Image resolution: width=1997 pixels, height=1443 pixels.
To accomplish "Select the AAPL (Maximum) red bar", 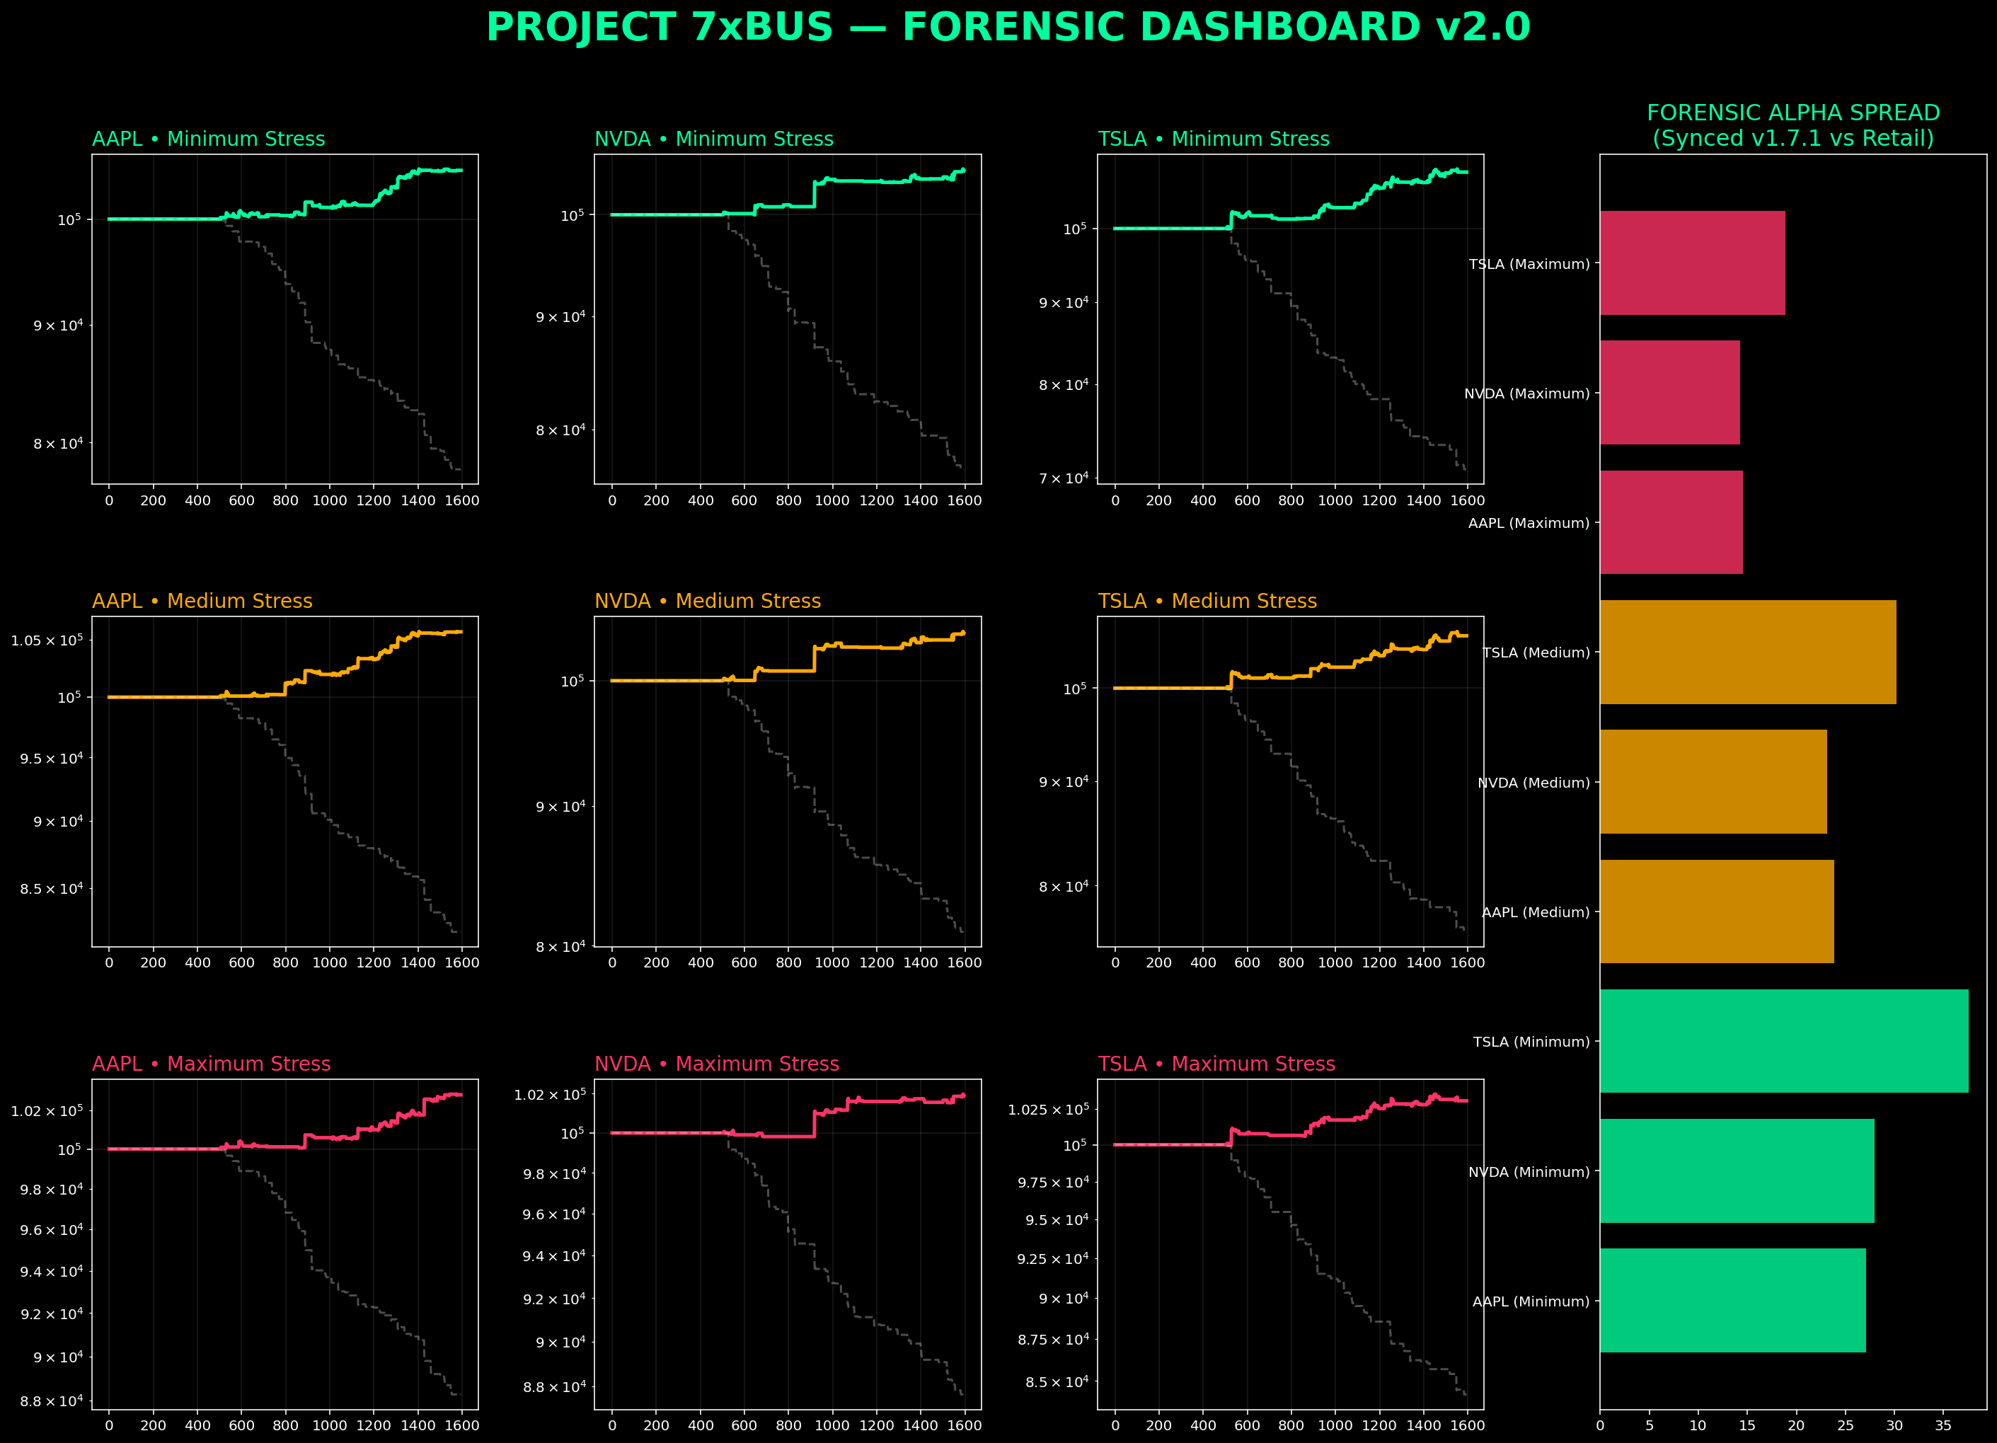I will pyautogui.click(x=1671, y=522).
